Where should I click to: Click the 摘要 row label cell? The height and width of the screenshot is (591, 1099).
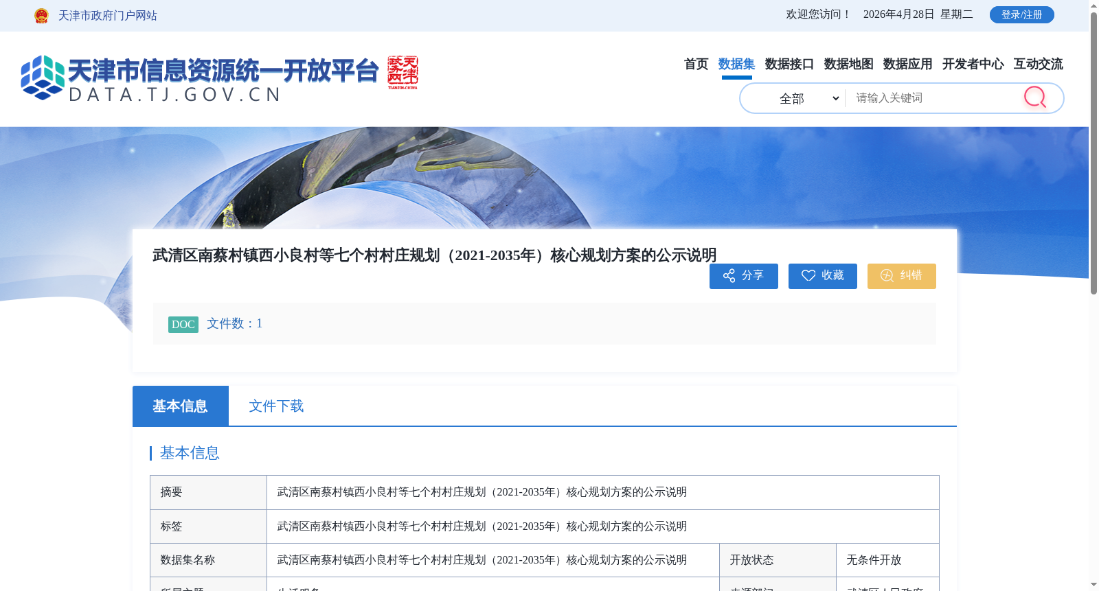(208, 492)
